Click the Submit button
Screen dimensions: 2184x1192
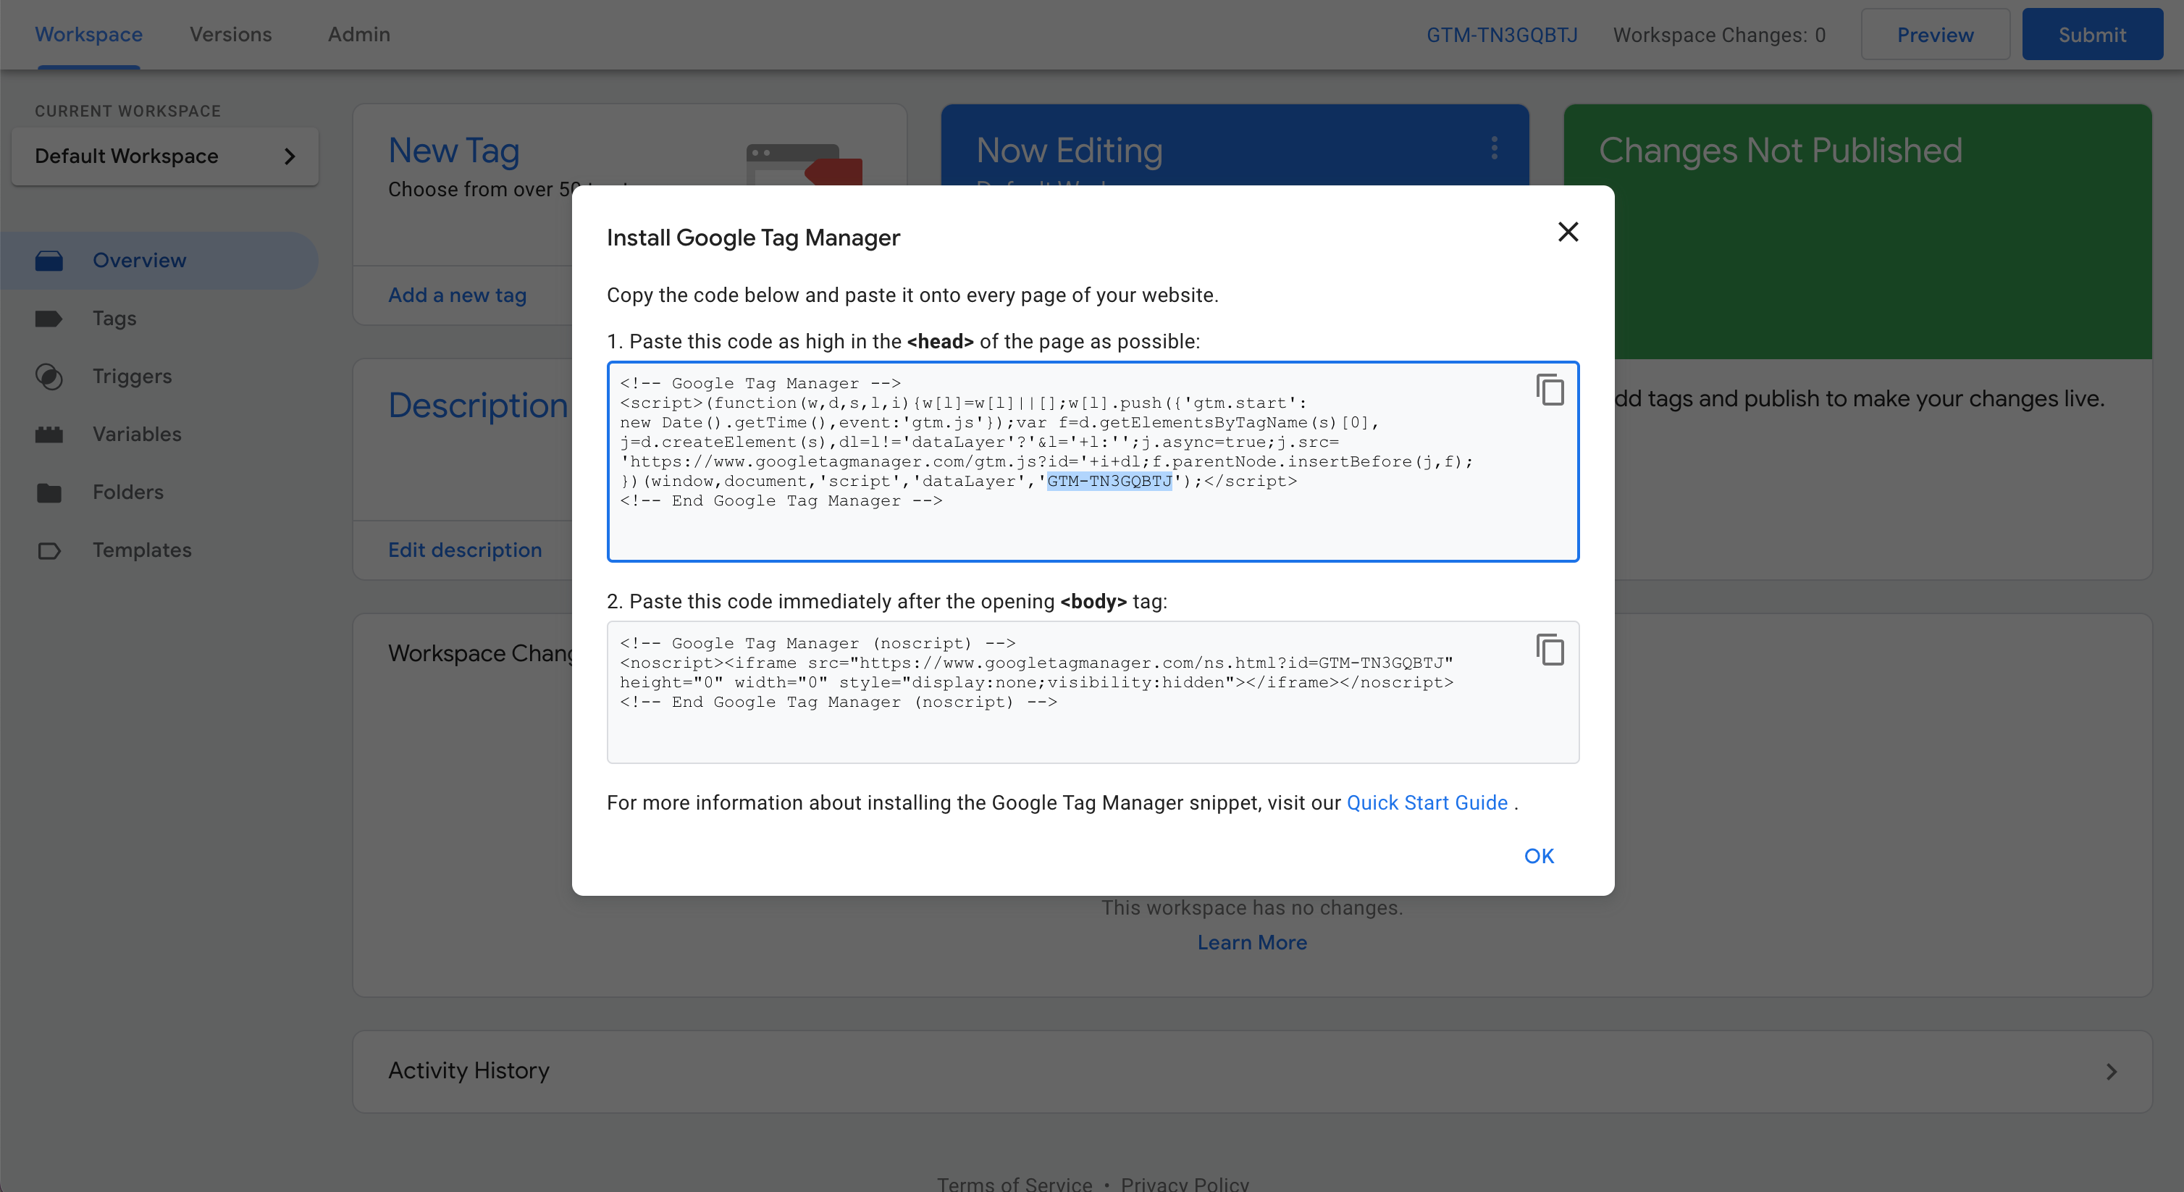(x=2091, y=35)
